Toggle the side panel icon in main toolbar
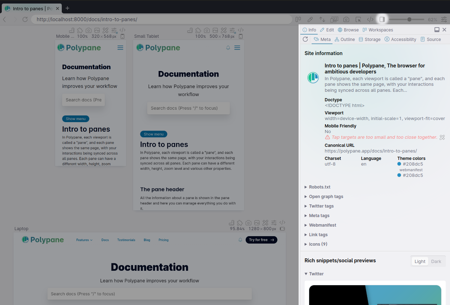This screenshot has width=450, height=305. tap(382, 19)
